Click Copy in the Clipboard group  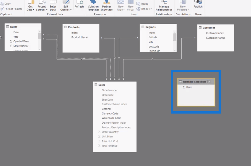(x=6, y=4)
